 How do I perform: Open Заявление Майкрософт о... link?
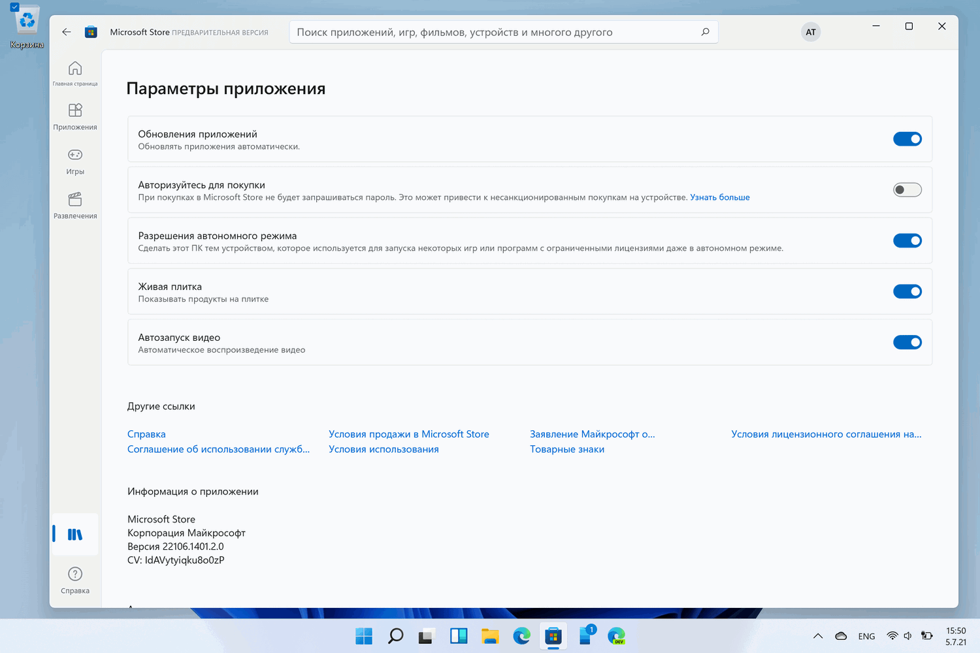592,434
